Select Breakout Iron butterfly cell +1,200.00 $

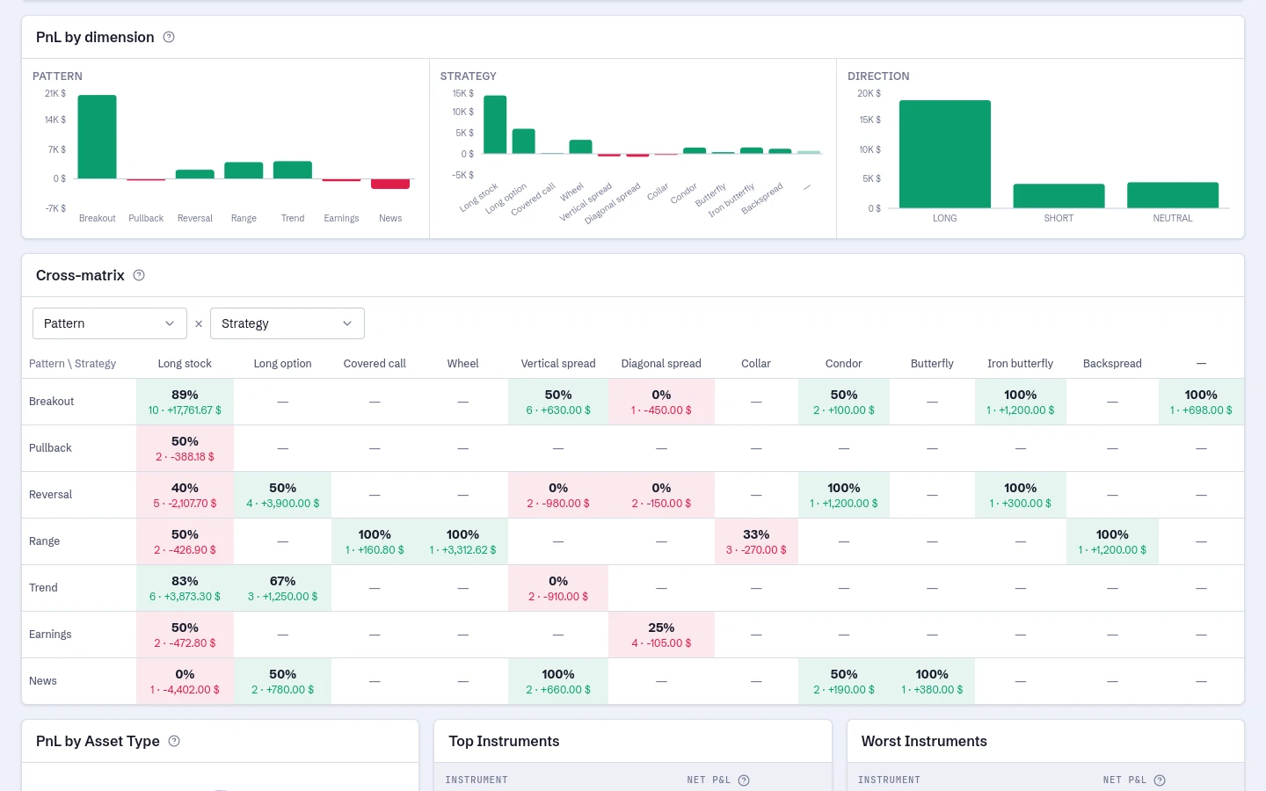click(x=1020, y=402)
